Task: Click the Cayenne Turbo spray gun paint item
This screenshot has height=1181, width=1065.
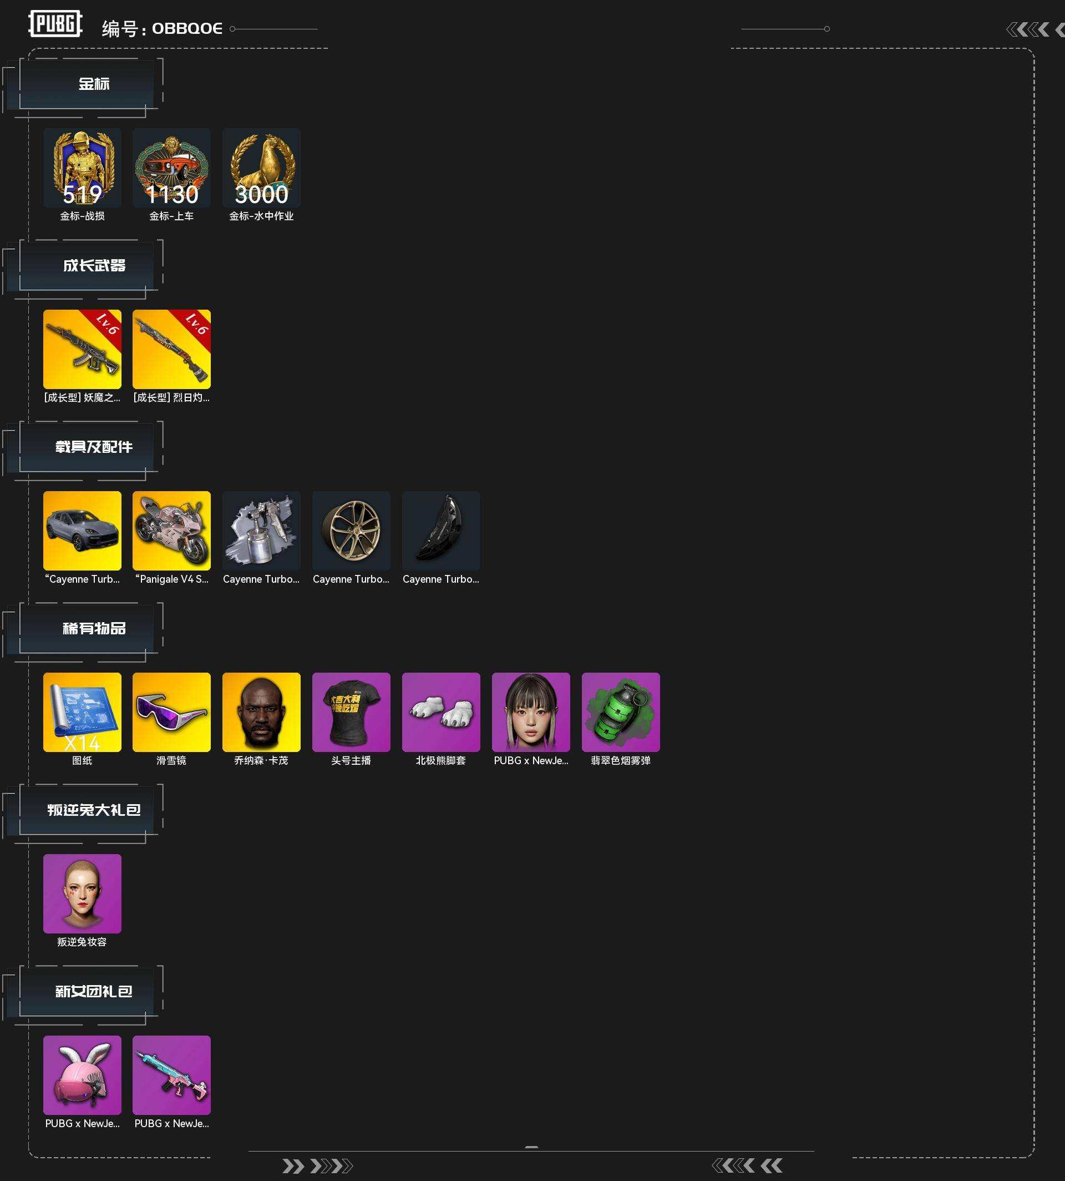Action: [x=261, y=531]
